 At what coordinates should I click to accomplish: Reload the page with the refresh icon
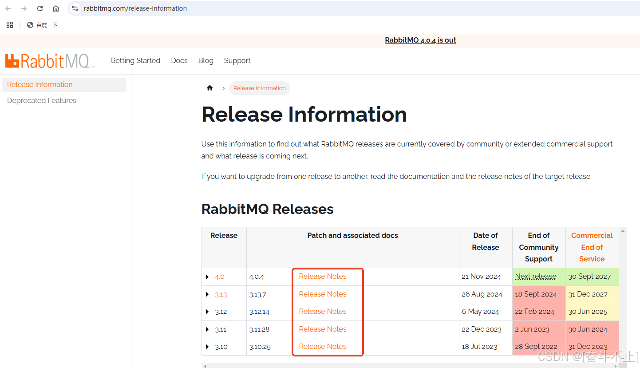[40, 8]
